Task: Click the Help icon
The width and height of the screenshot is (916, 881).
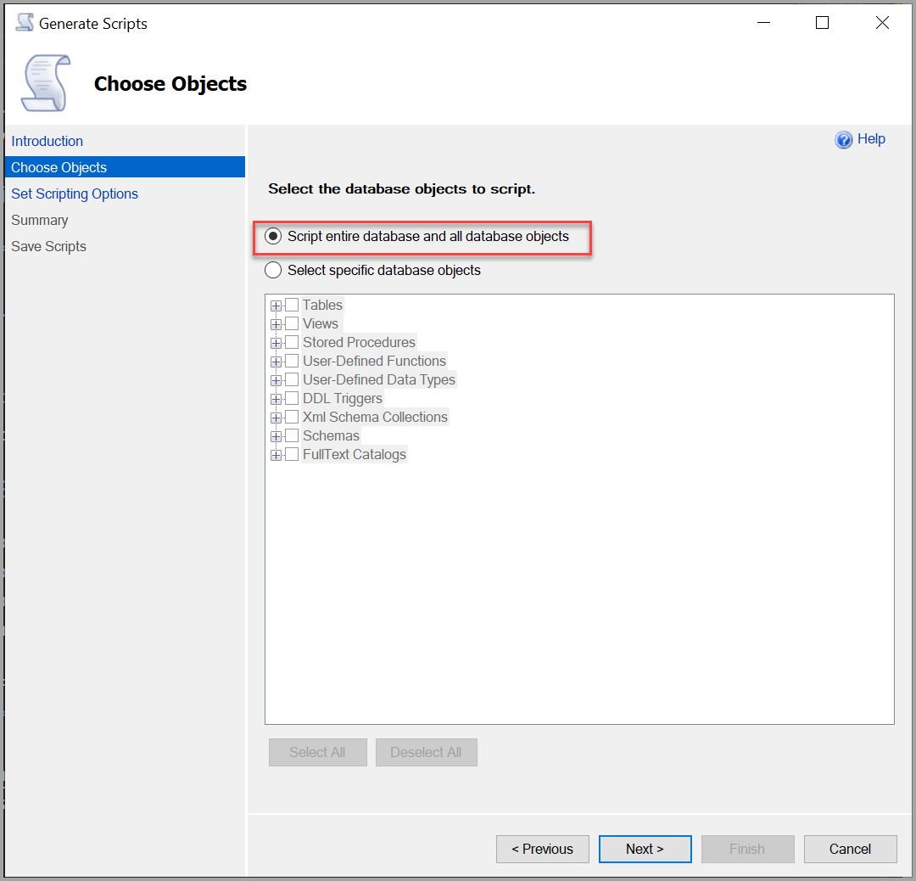Action: point(844,139)
